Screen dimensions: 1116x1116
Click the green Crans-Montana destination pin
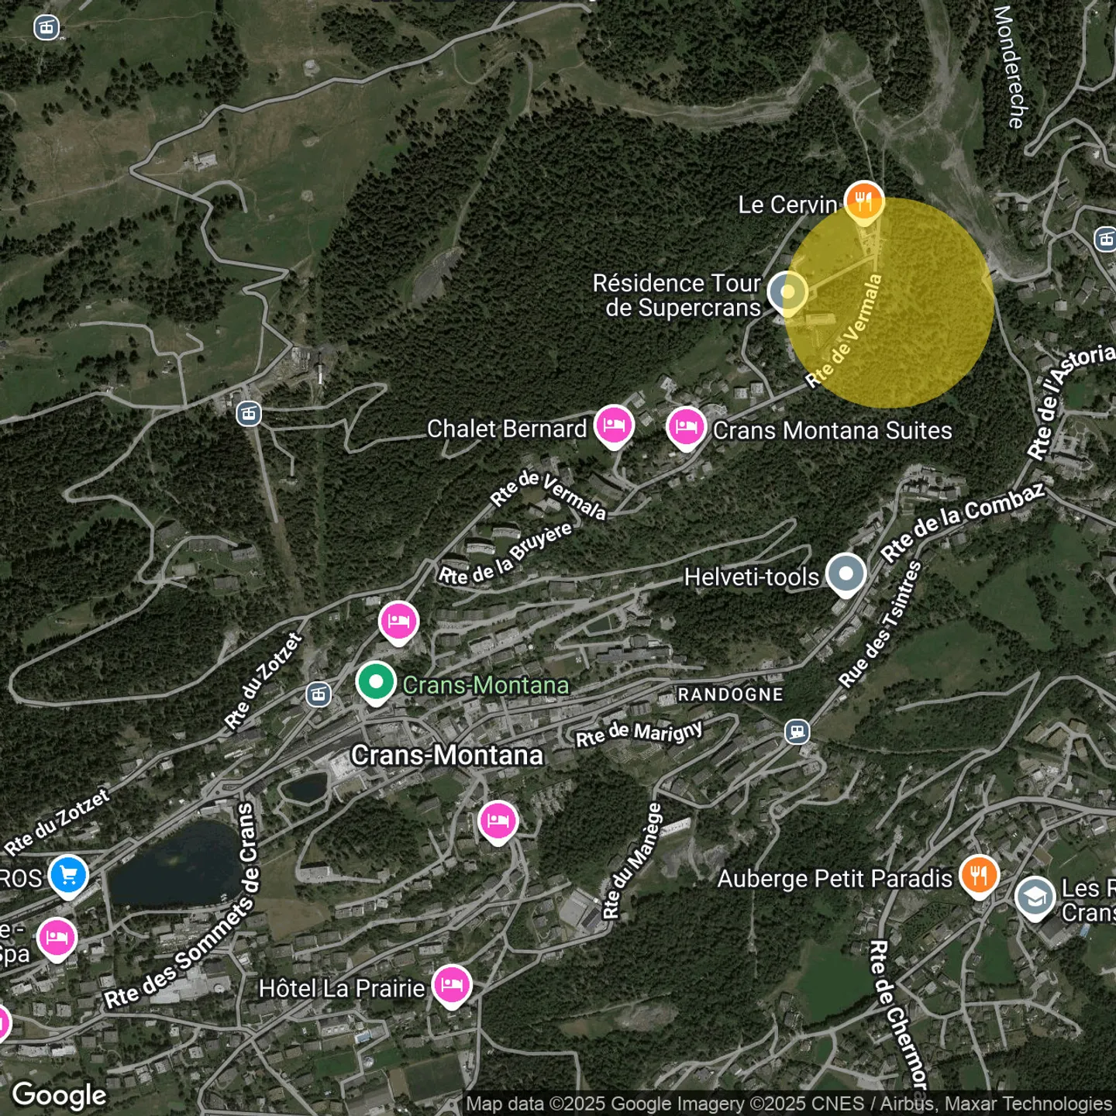(x=376, y=682)
